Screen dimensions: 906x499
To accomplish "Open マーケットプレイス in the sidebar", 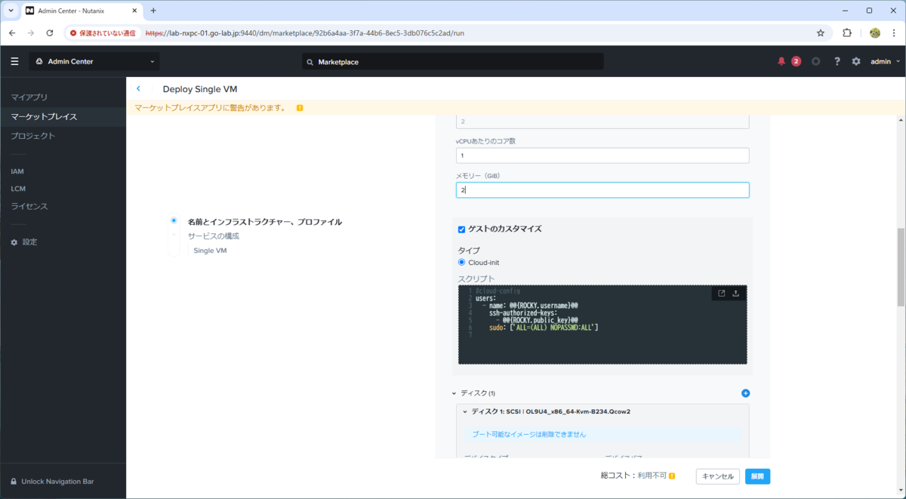I will 44,116.
